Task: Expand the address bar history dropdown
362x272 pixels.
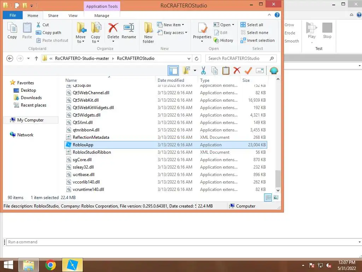Action: click(189, 58)
